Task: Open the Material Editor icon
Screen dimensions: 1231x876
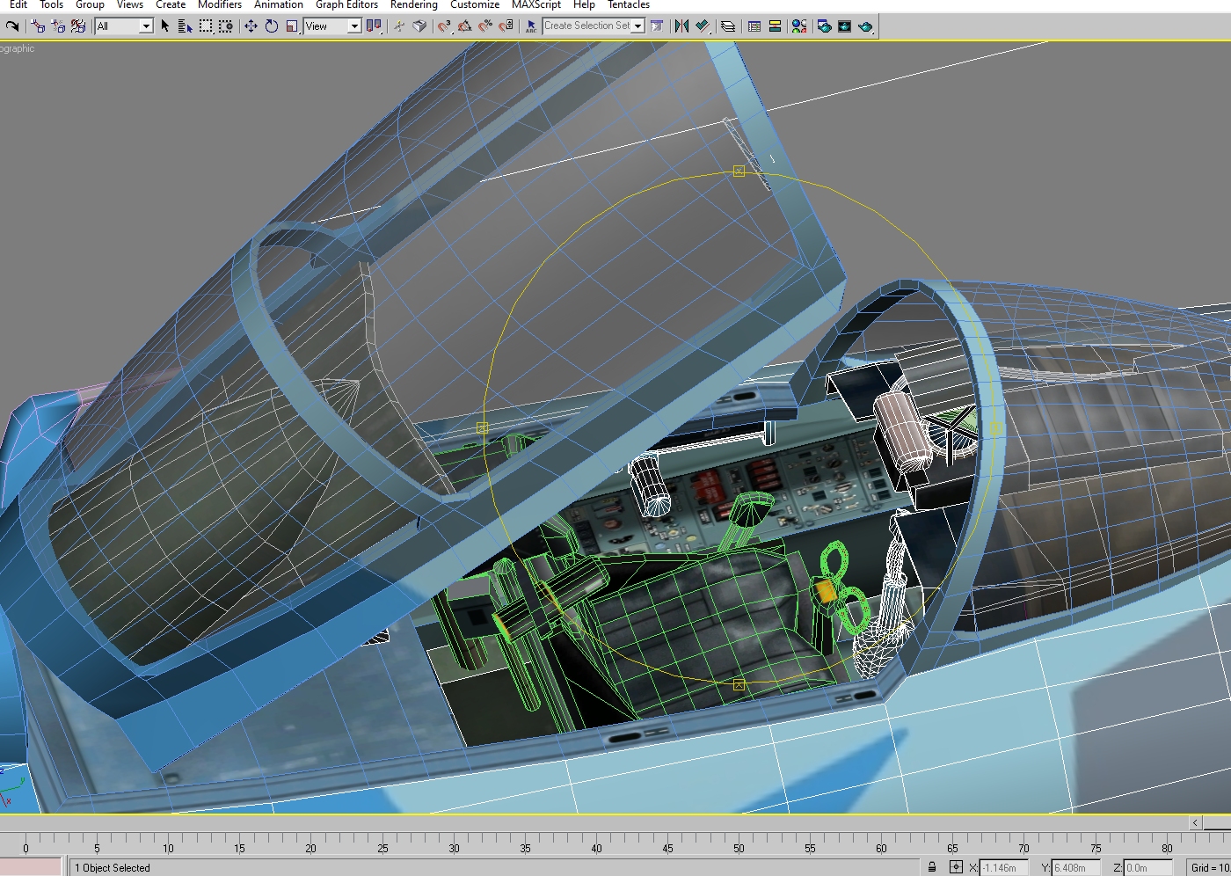Action: (798, 26)
